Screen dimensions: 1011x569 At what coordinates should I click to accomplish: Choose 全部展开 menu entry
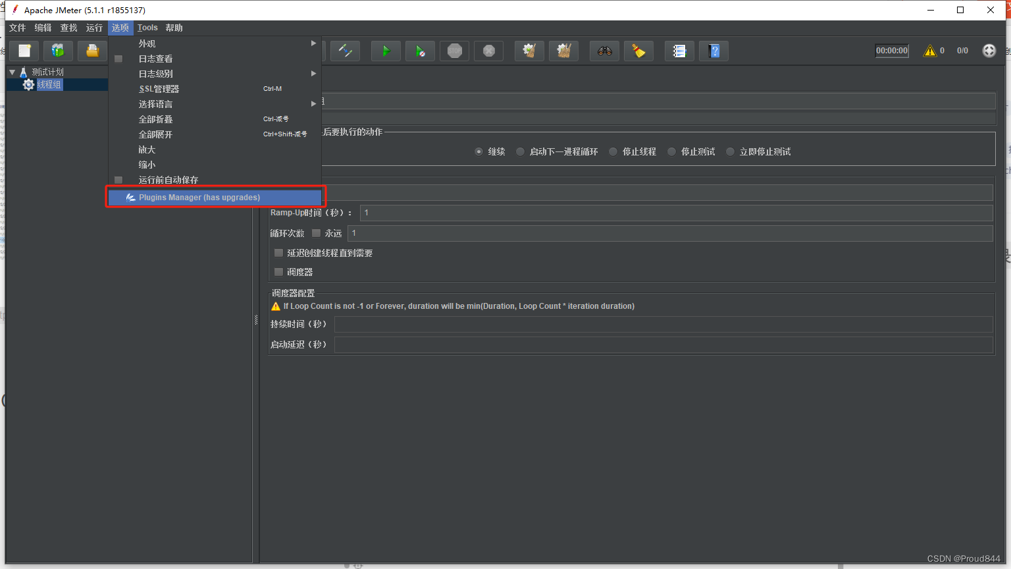click(x=215, y=134)
